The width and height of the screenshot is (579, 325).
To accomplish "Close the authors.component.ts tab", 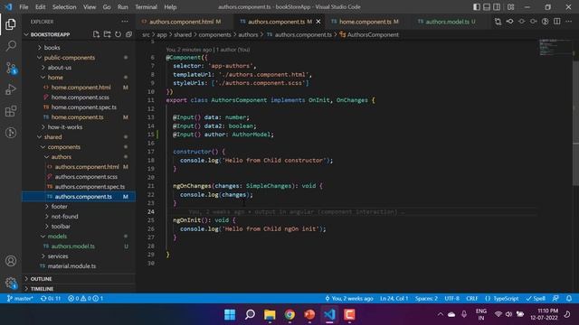I will (x=318, y=22).
